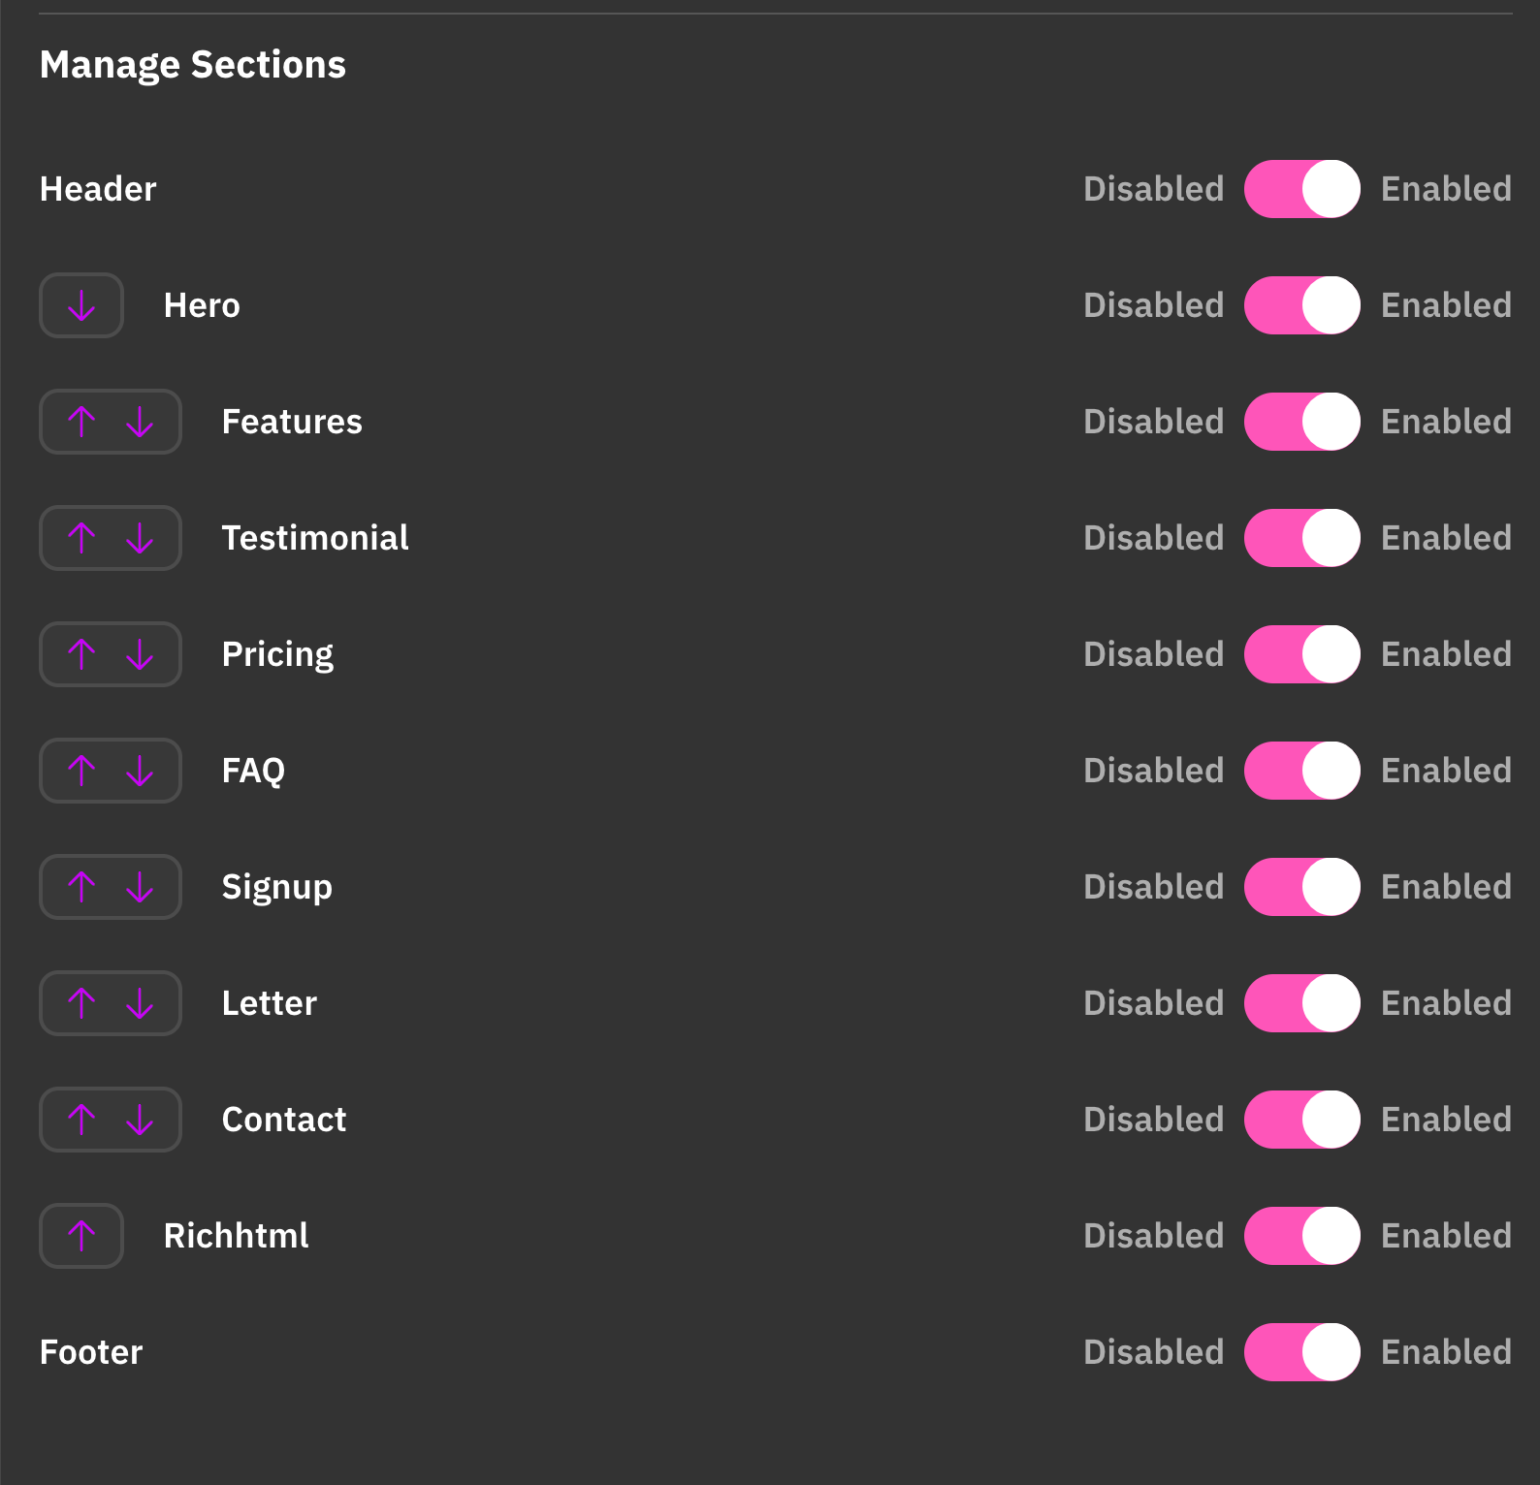Viewport: 1540px width, 1485px height.
Task: Move the Features section up
Action: pos(81,423)
